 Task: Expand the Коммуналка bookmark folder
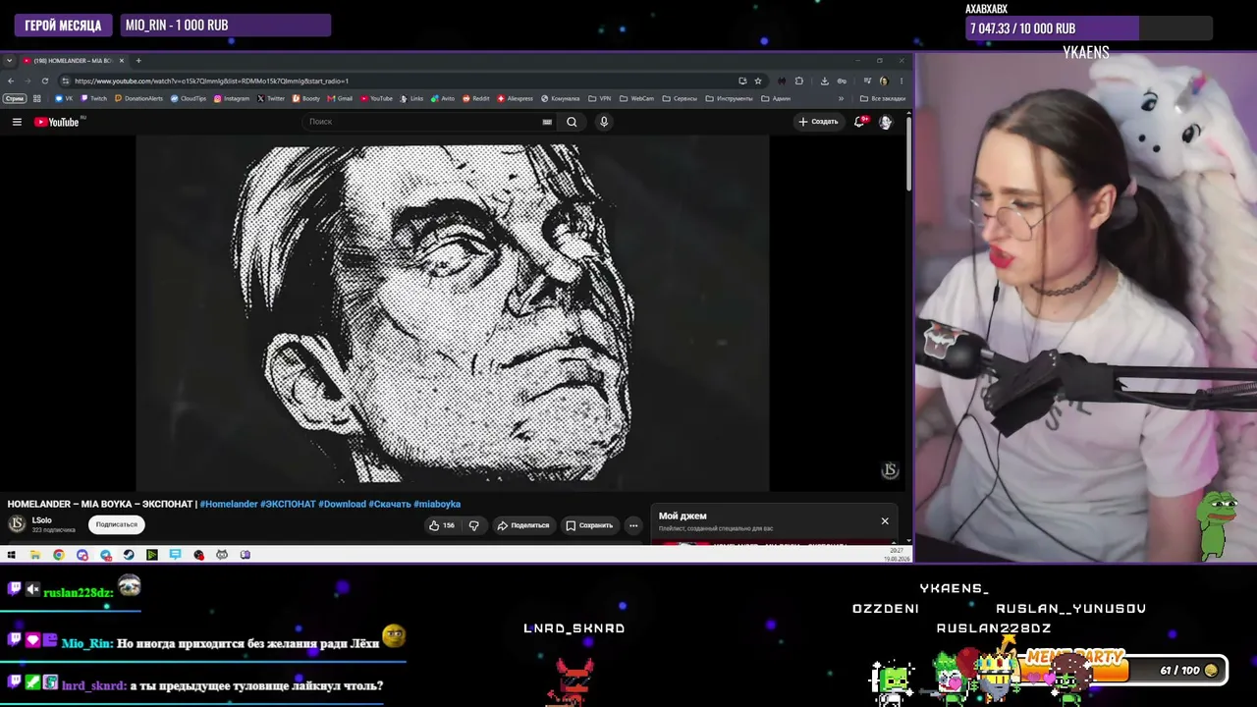[560, 98]
